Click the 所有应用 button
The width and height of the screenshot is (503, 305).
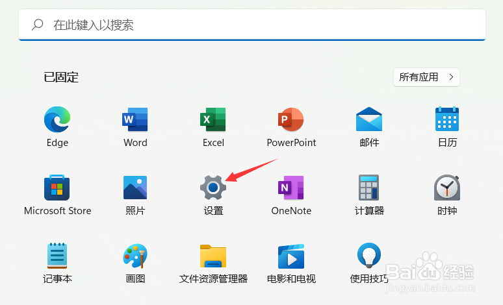click(426, 77)
